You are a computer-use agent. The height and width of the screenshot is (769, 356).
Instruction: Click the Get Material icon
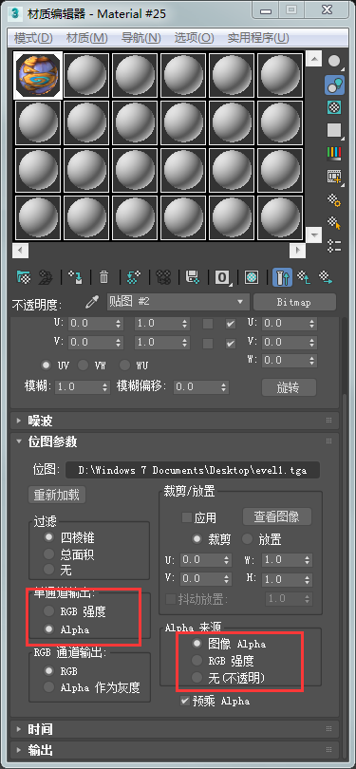[x=24, y=277]
